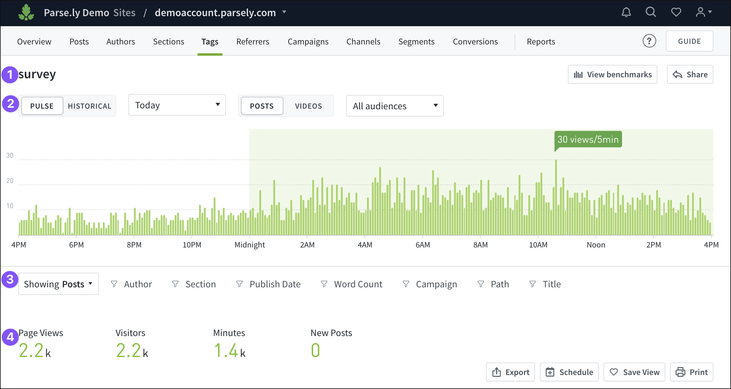The height and width of the screenshot is (389, 731).
Task: Switch to PULSE mode
Action: 42,106
